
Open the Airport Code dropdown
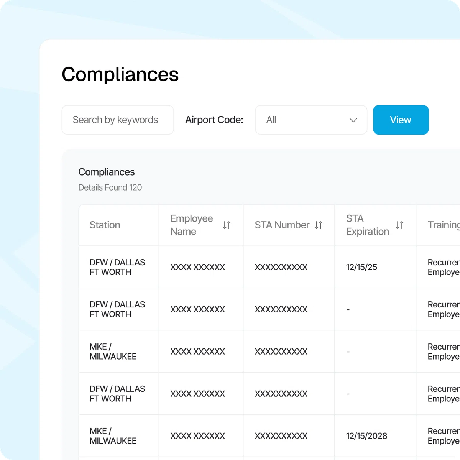[311, 120]
